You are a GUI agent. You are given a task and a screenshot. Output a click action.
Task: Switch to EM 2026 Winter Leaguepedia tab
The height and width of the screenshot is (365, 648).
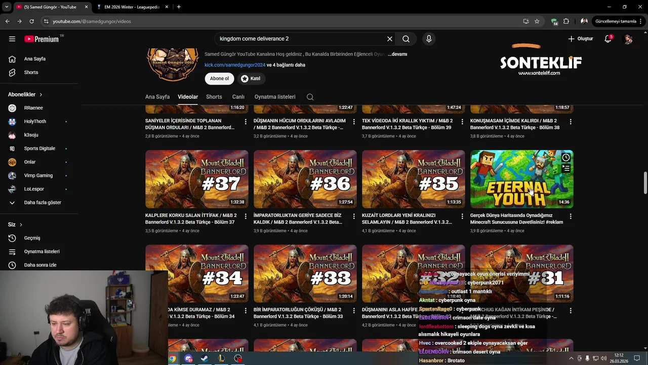tap(133, 7)
